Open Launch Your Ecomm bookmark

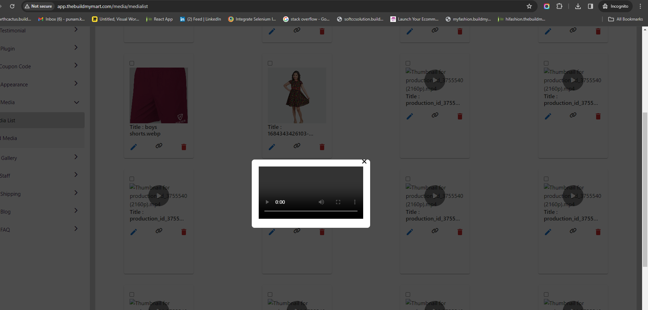pyautogui.click(x=415, y=19)
